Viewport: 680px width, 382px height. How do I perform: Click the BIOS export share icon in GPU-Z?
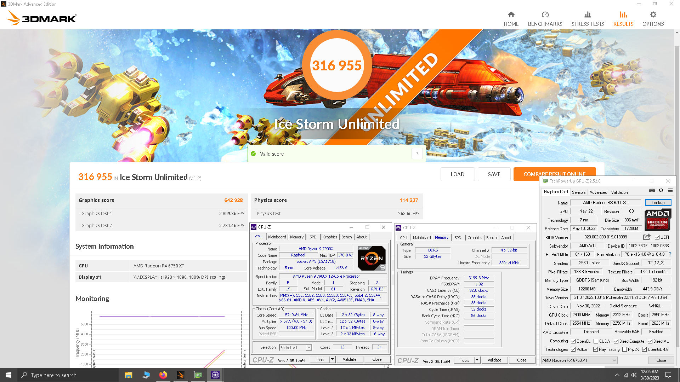[x=647, y=237]
